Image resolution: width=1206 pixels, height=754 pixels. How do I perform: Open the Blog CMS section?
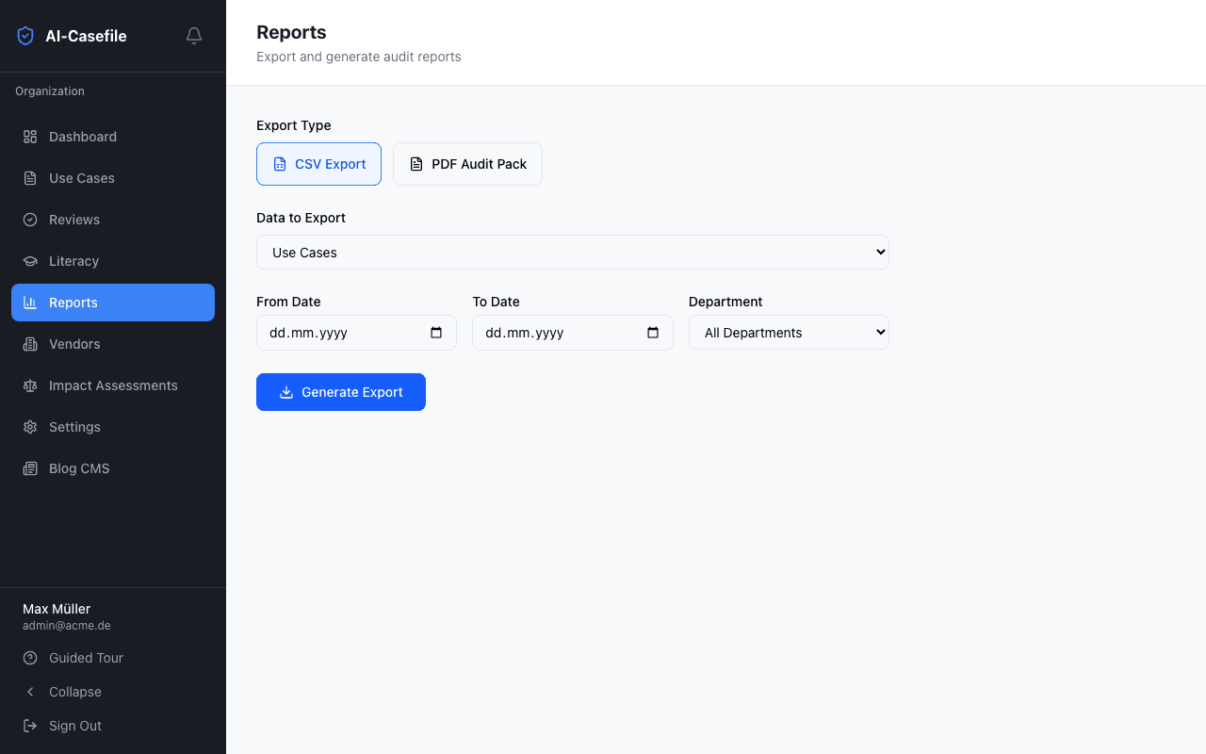pos(78,467)
